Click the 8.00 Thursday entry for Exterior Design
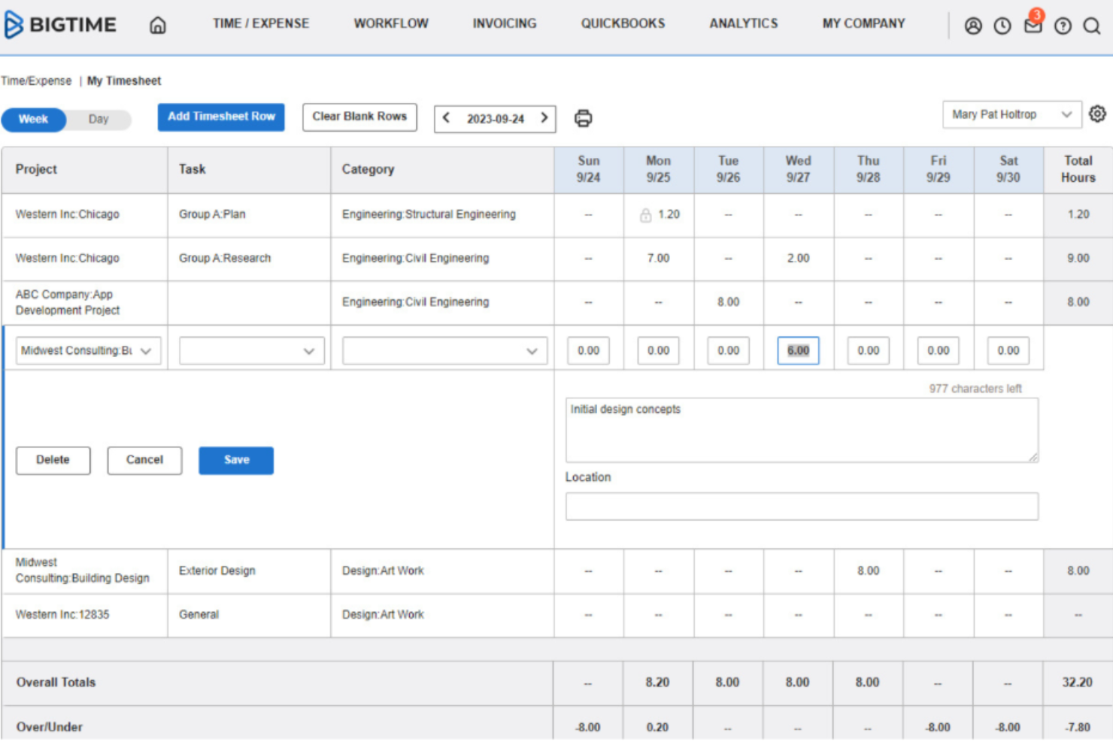The height and width of the screenshot is (742, 1113). pos(868,571)
